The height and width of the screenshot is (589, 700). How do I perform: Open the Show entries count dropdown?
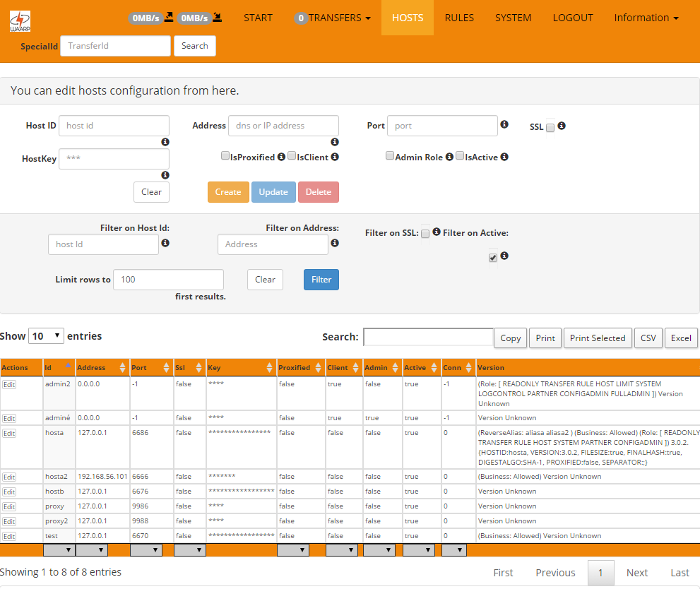[47, 336]
